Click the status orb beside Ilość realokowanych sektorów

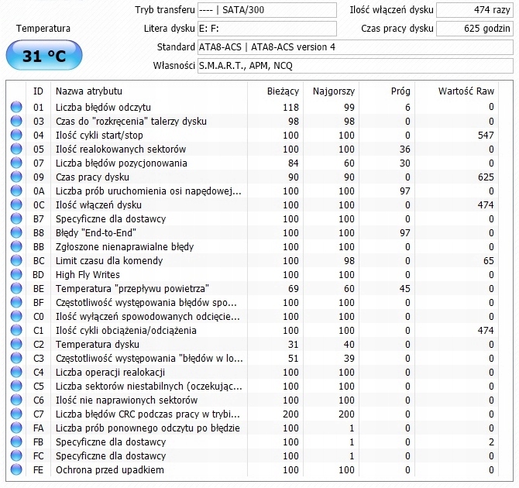(x=16, y=149)
